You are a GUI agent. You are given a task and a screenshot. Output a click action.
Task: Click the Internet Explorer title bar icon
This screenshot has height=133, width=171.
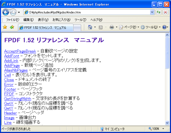[4, 4]
